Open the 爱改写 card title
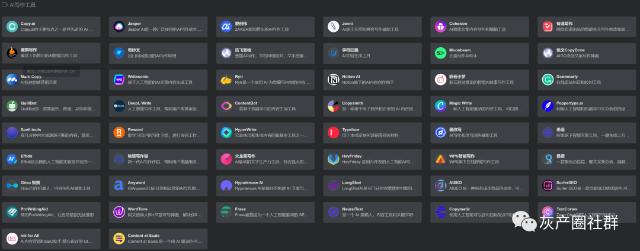640x251 pixels. pos(455,130)
